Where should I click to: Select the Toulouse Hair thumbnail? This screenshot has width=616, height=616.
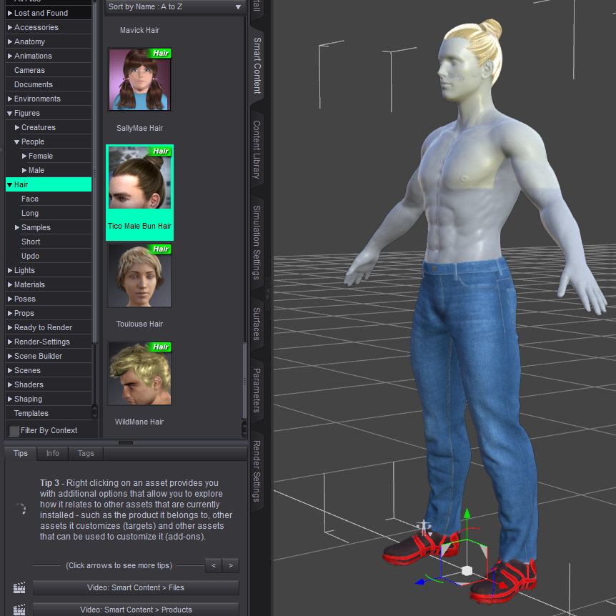click(140, 276)
